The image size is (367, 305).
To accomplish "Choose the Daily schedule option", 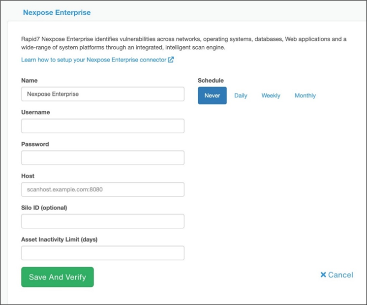I will (x=241, y=95).
